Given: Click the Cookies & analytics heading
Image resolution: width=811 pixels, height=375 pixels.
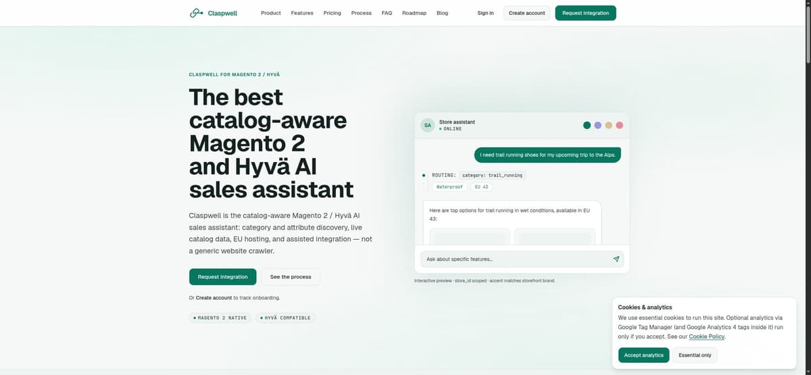Looking at the screenshot, I should [645, 307].
